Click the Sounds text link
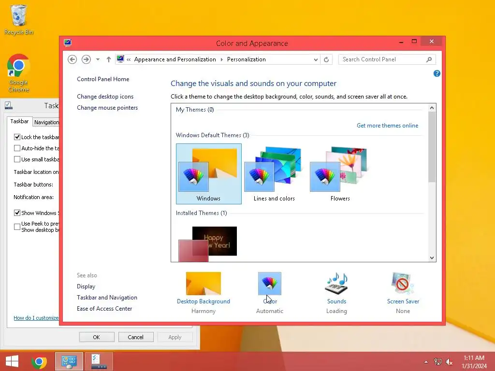 pos(336,301)
